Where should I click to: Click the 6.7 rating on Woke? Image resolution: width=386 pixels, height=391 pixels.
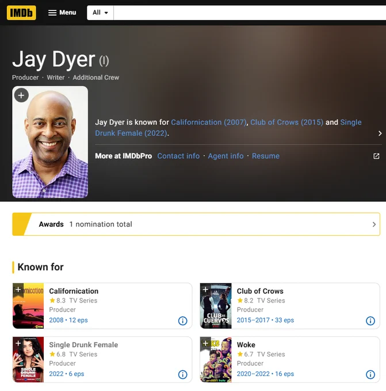pos(245,354)
